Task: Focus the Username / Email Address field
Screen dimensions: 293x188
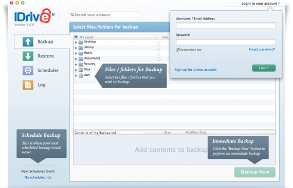Action: point(226,26)
